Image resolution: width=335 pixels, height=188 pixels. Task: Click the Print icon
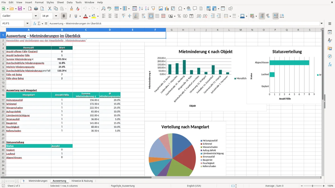[x=36, y=9]
